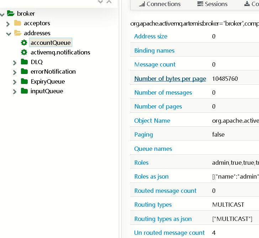Click the Number of bytes per page link
This screenshot has height=238, width=259.
(x=170, y=79)
